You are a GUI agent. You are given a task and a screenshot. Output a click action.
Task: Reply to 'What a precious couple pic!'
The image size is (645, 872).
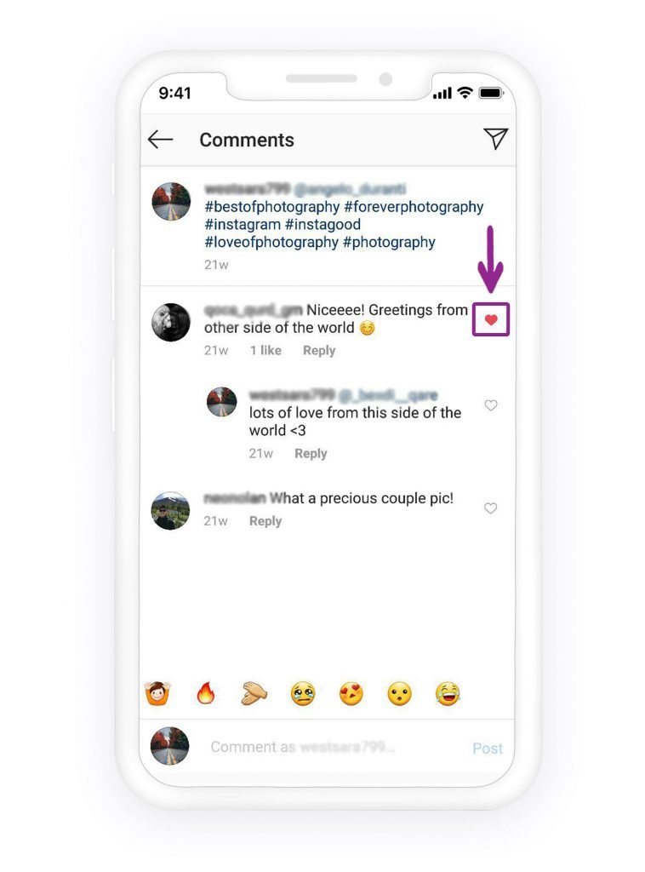[265, 521]
